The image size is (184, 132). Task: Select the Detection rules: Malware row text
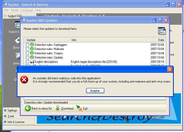[x=49, y=49]
